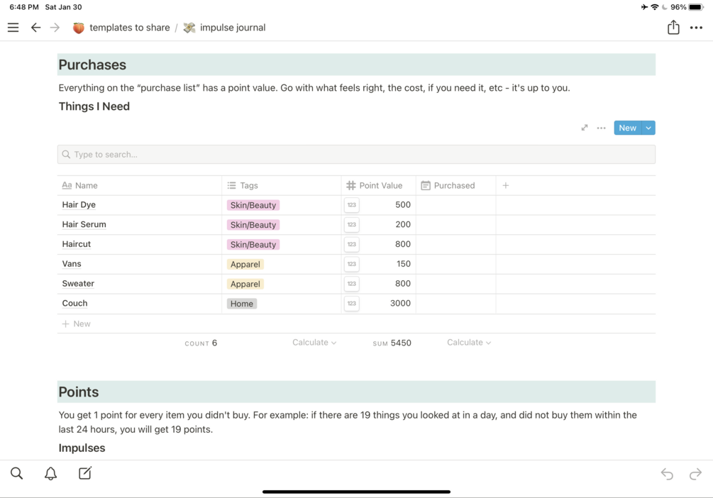Click the Purchased cell for Hair Dye
The image size is (713, 498).
point(455,204)
